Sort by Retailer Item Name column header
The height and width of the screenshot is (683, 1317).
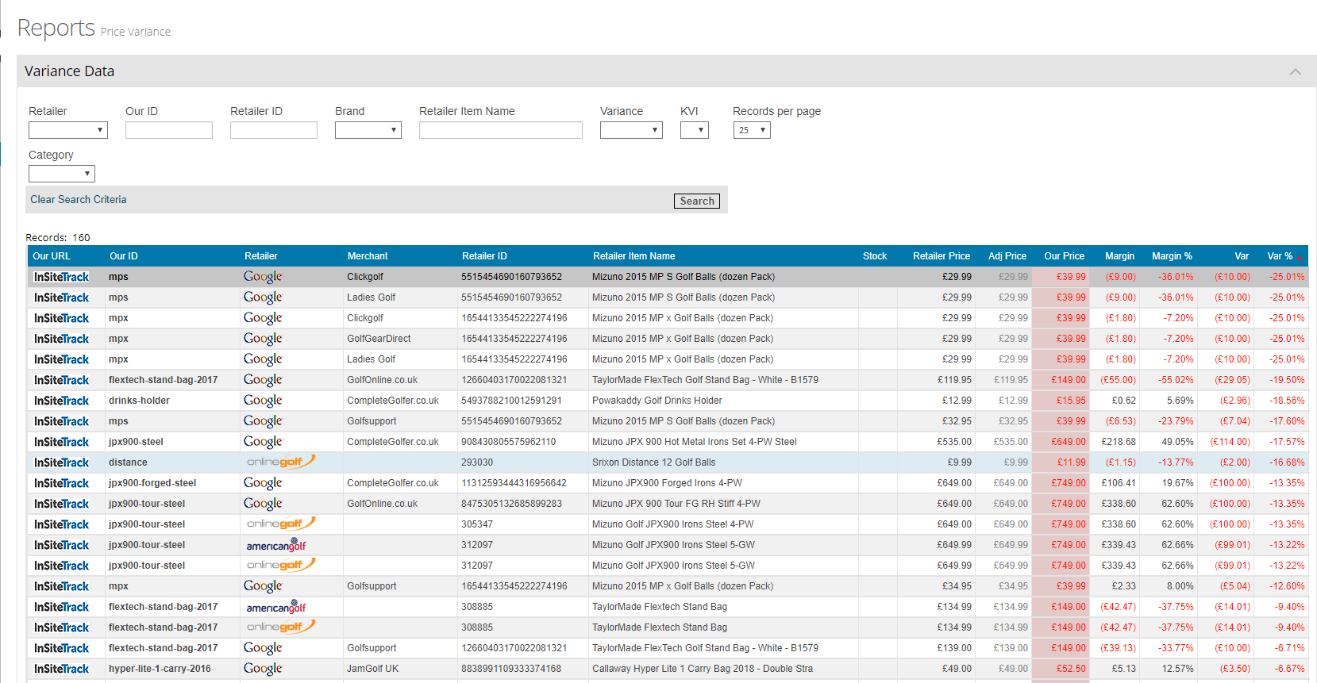[634, 256]
